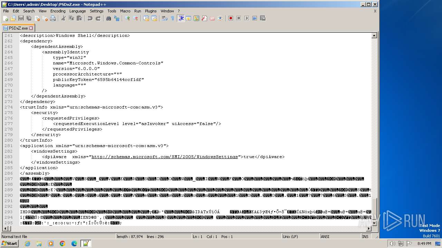Create a new document with New icon
442x248 pixels.
coord(6,18)
